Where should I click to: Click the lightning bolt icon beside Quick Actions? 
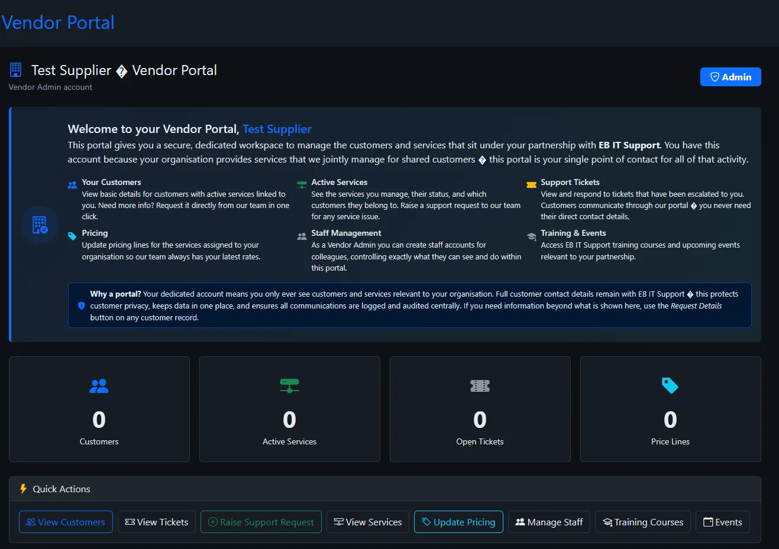click(x=23, y=489)
